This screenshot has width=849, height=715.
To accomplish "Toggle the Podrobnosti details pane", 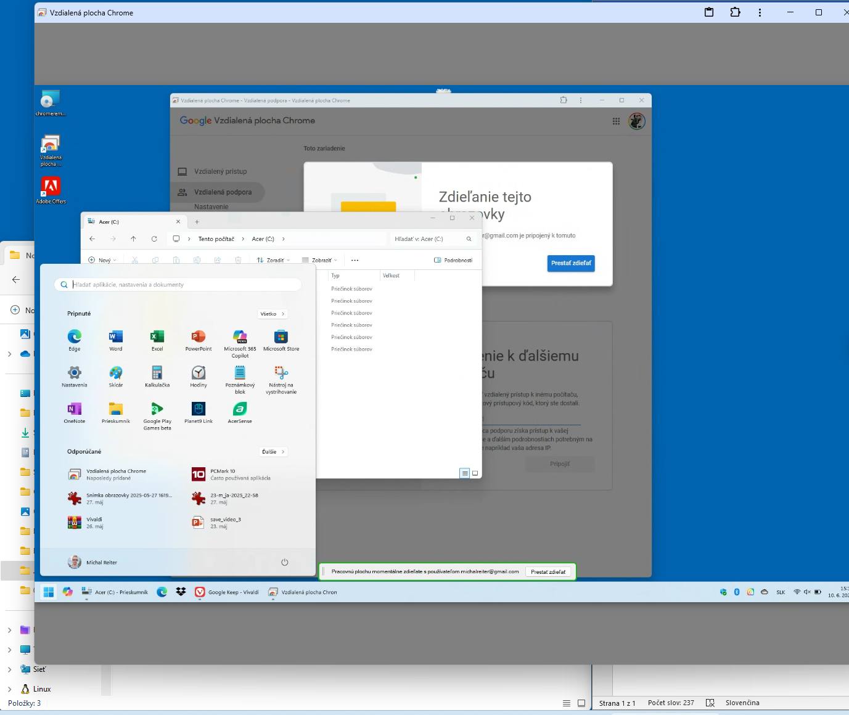I will click(x=453, y=260).
